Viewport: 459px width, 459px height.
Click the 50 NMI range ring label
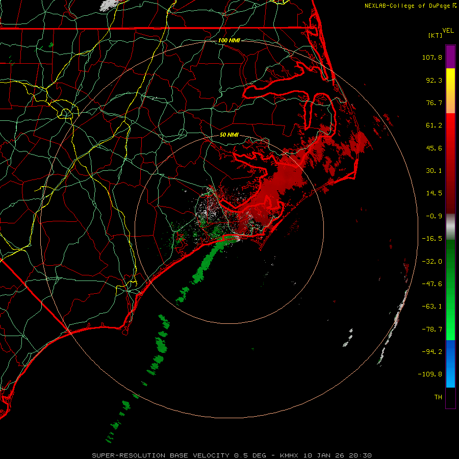click(x=229, y=135)
